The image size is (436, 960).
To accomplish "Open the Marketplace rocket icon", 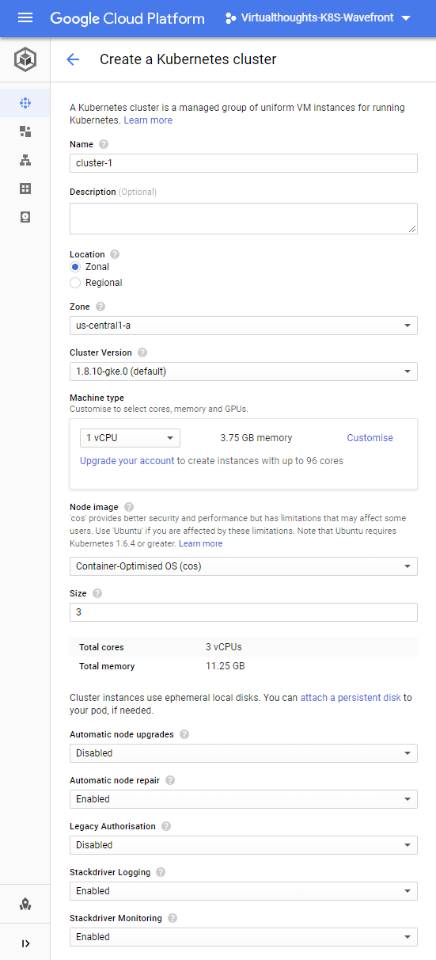I will tap(25, 904).
